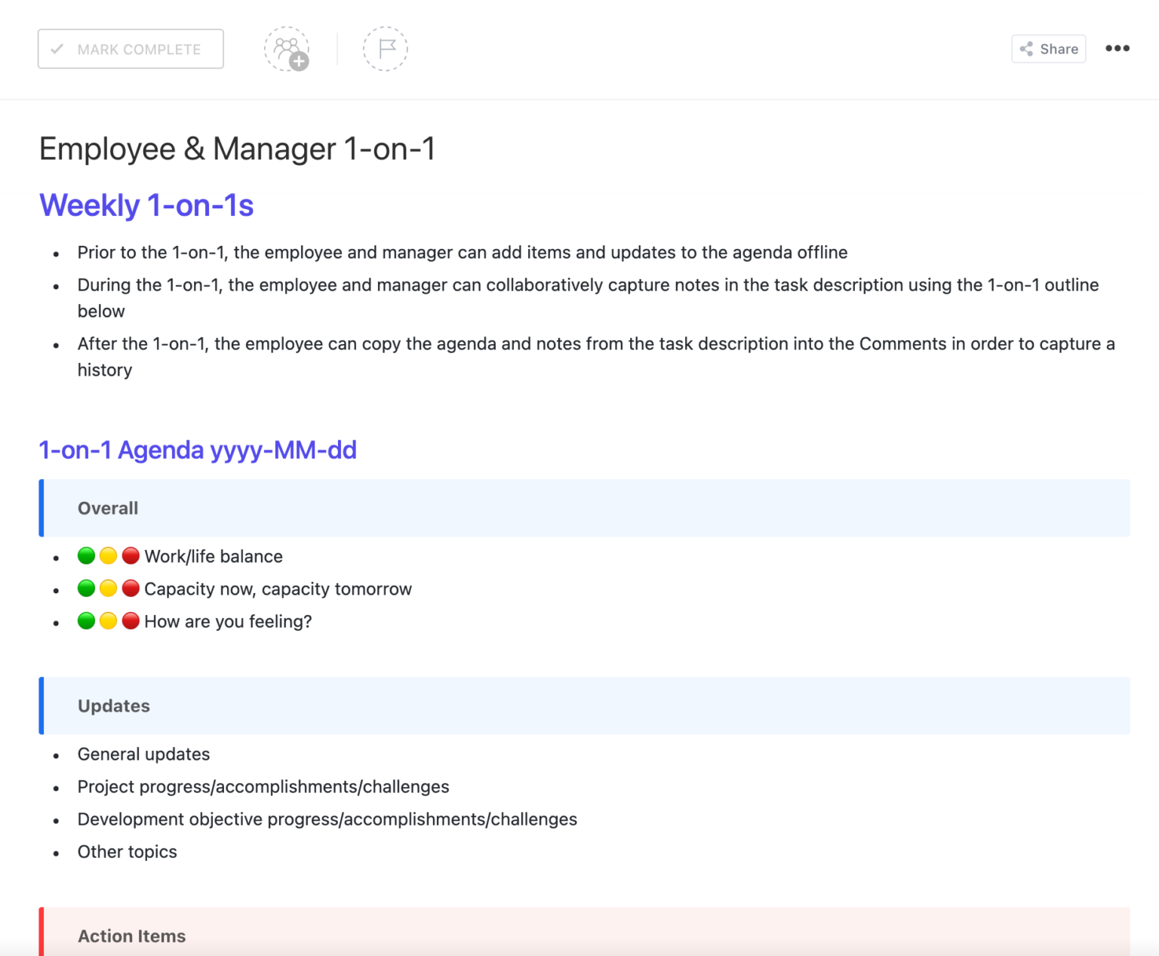Select the green status circle beside Work/life balance
Screen dimensions: 1159x956
pyautogui.click(x=85, y=555)
